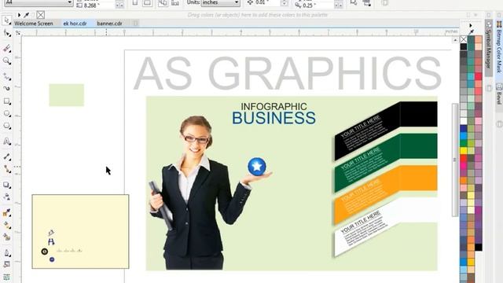Switch to Welcome Screen tab
Screen dimensions: 503x283
pos(34,24)
